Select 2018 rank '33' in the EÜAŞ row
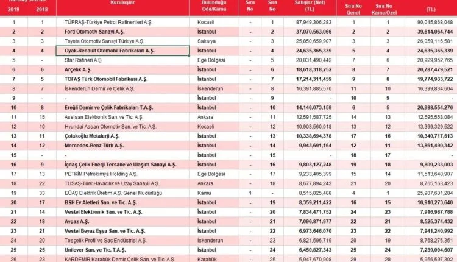The height and width of the screenshot is (262, 457). 42,193
